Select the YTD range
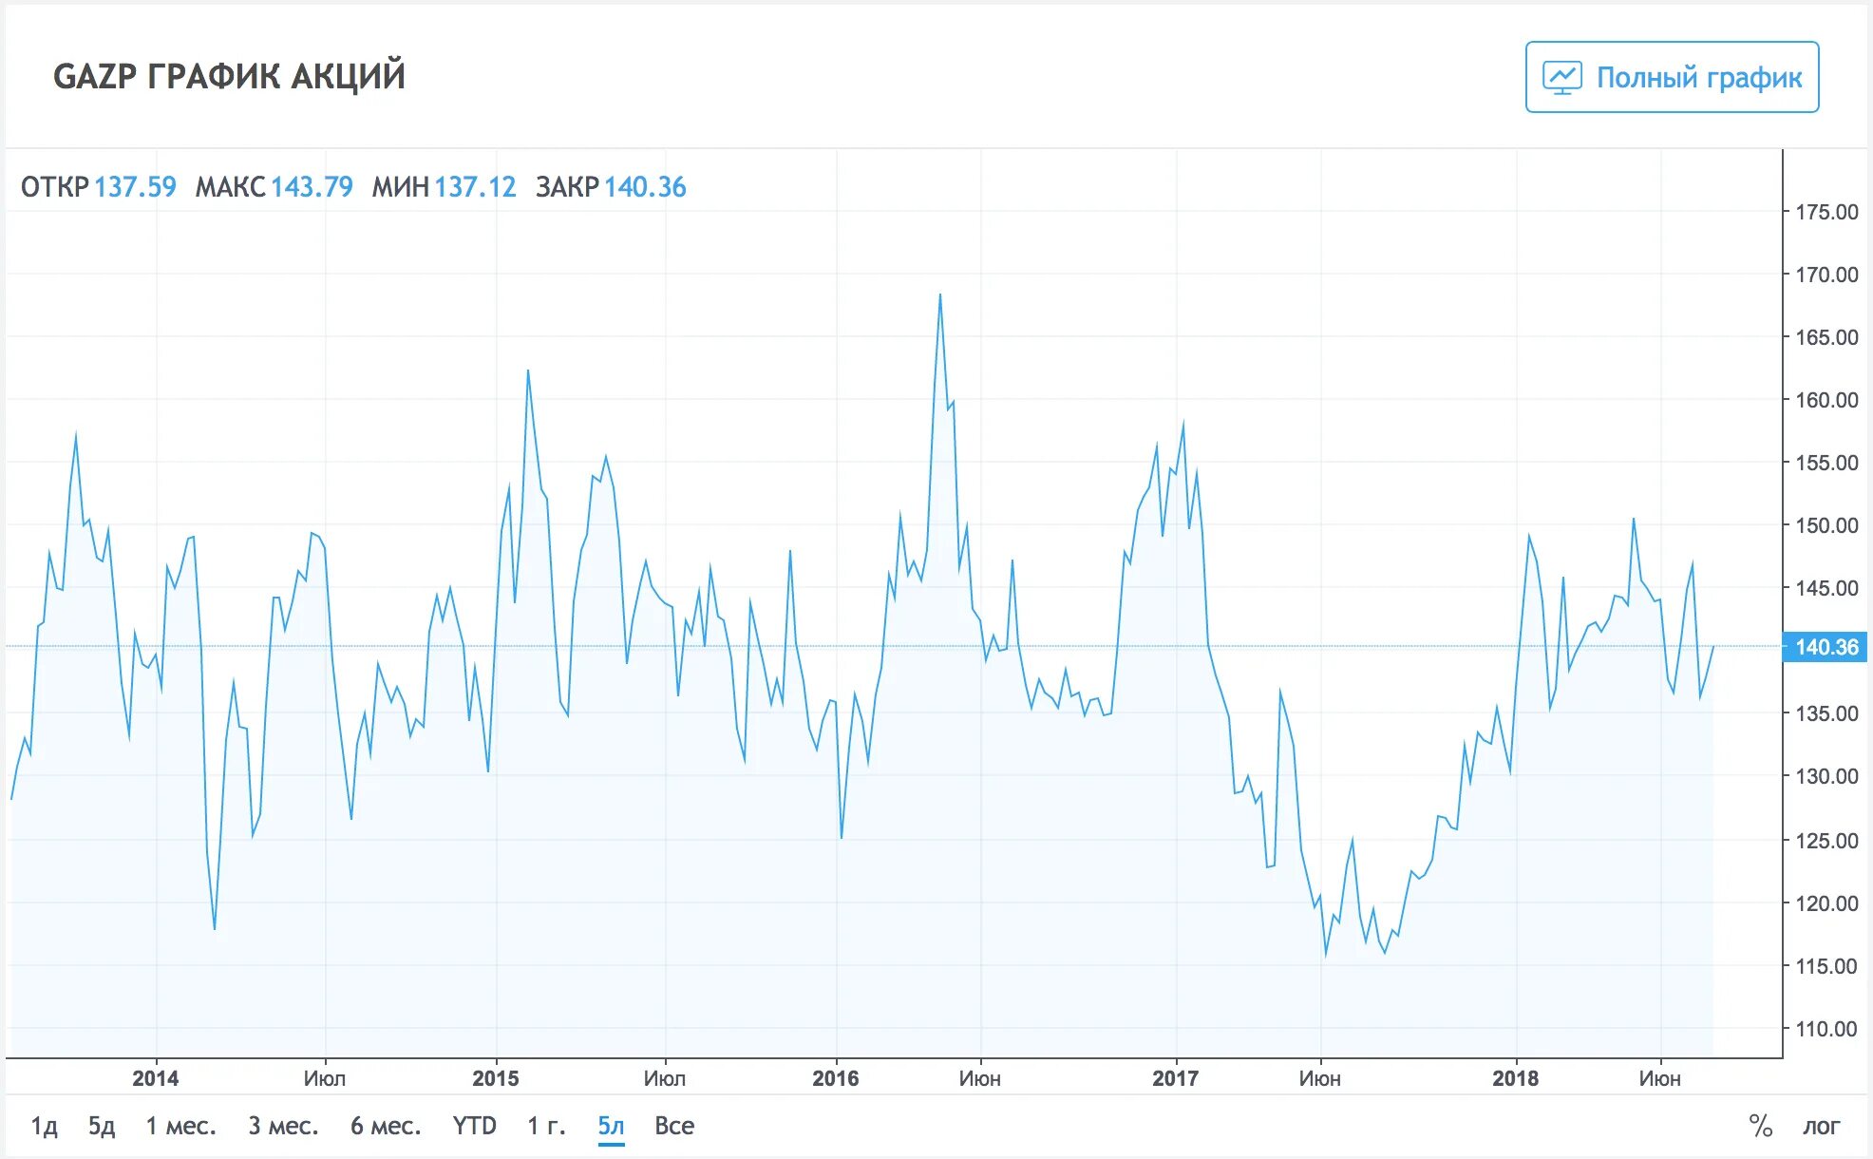1873x1159 pixels. [474, 1126]
